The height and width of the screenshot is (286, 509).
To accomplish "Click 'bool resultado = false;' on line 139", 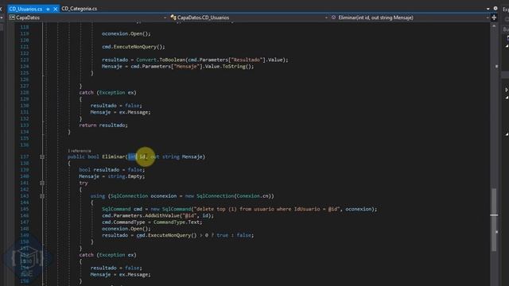I will pos(112,170).
